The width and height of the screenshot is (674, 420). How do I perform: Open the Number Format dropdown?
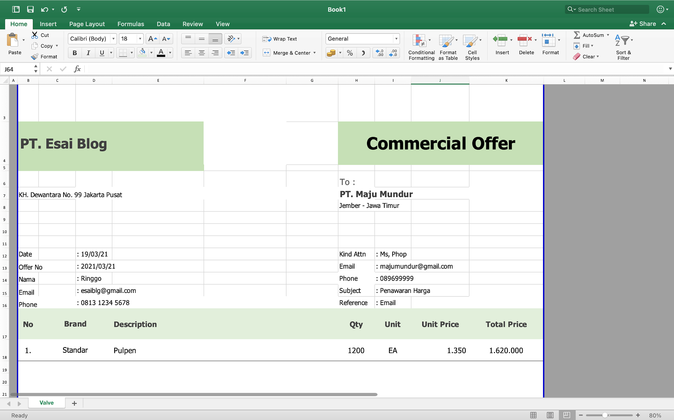click(x=396, y=38)
